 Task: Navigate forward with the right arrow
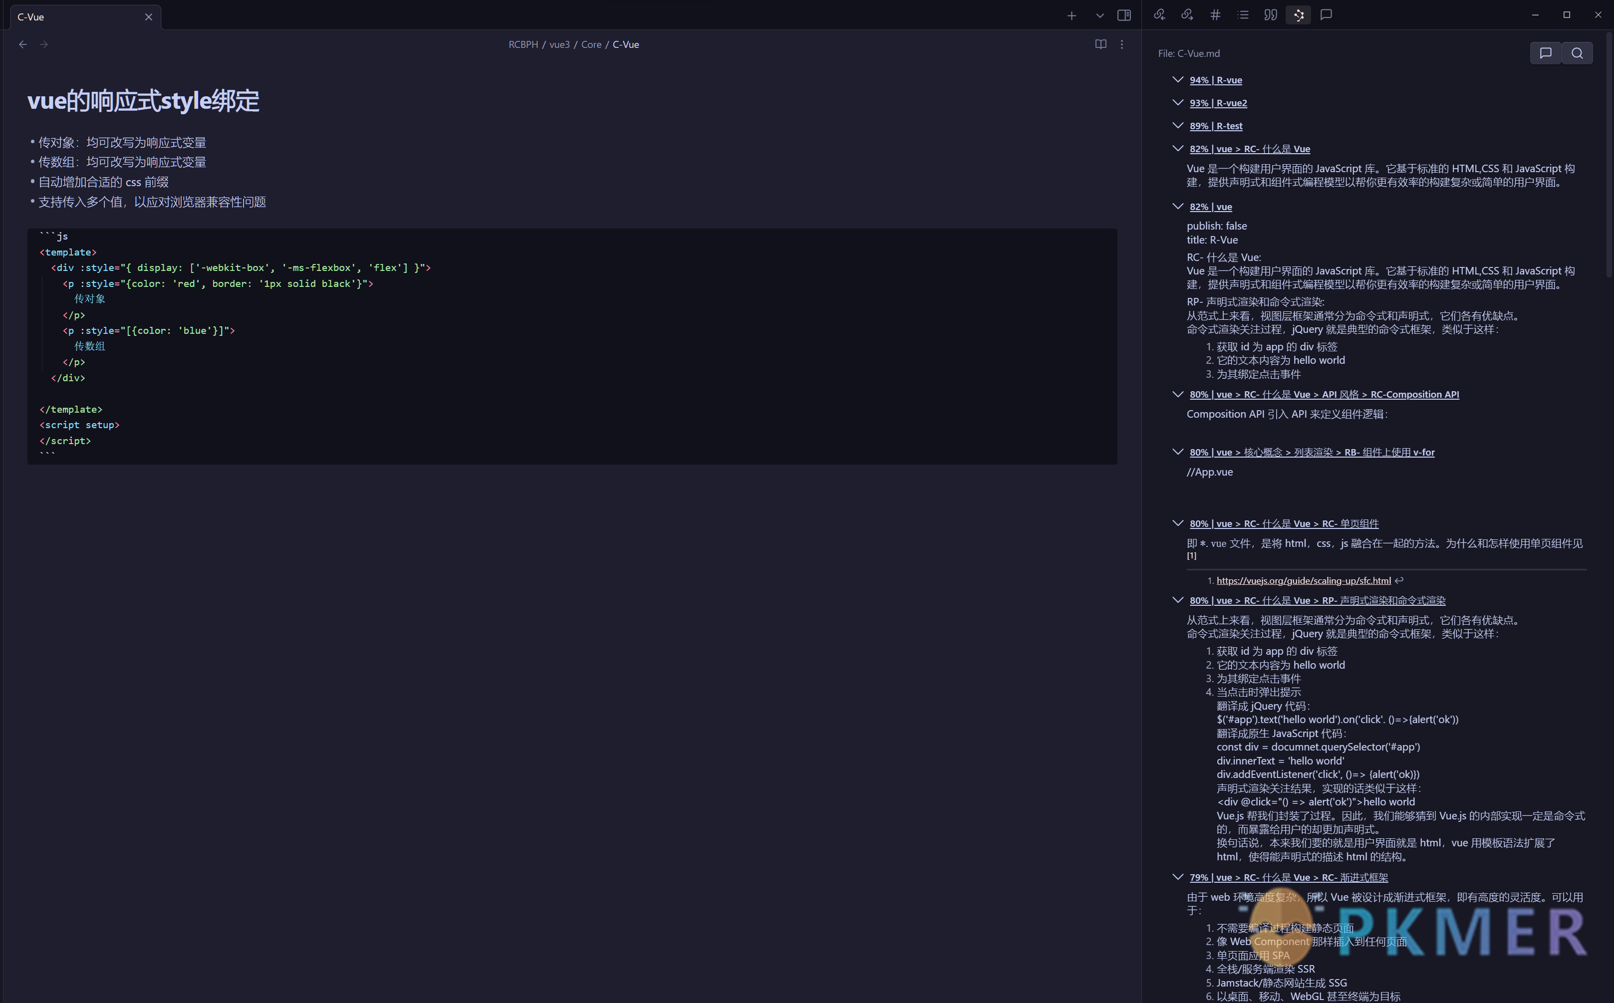pyautogui.click(x=44, y=44)
